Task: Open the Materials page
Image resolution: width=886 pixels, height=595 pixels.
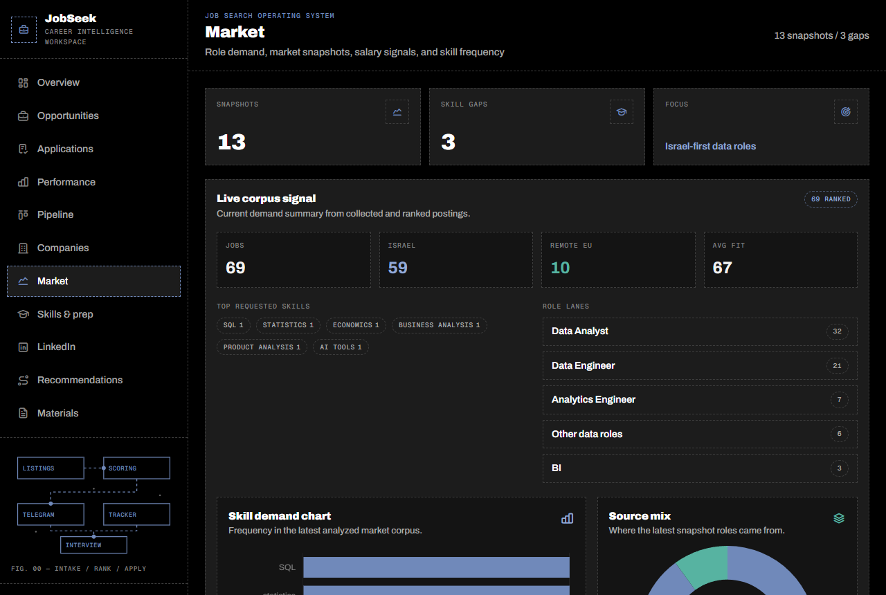Action: (x=93, y=414)
